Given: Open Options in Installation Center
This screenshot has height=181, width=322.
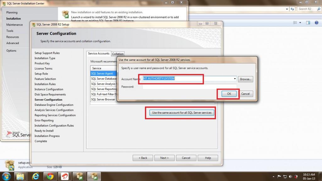Looking at the screenshot, I should click(11, 51).
